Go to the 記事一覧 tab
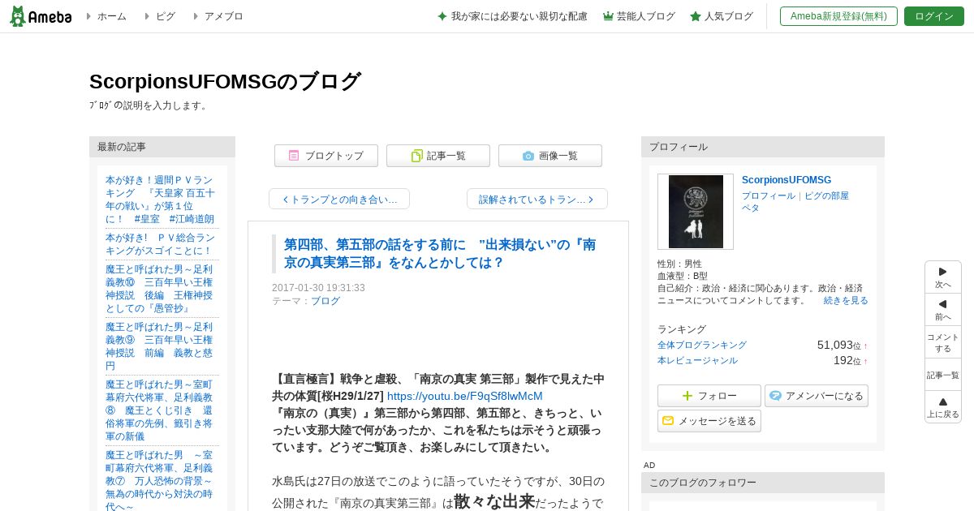 coord(438,156)
